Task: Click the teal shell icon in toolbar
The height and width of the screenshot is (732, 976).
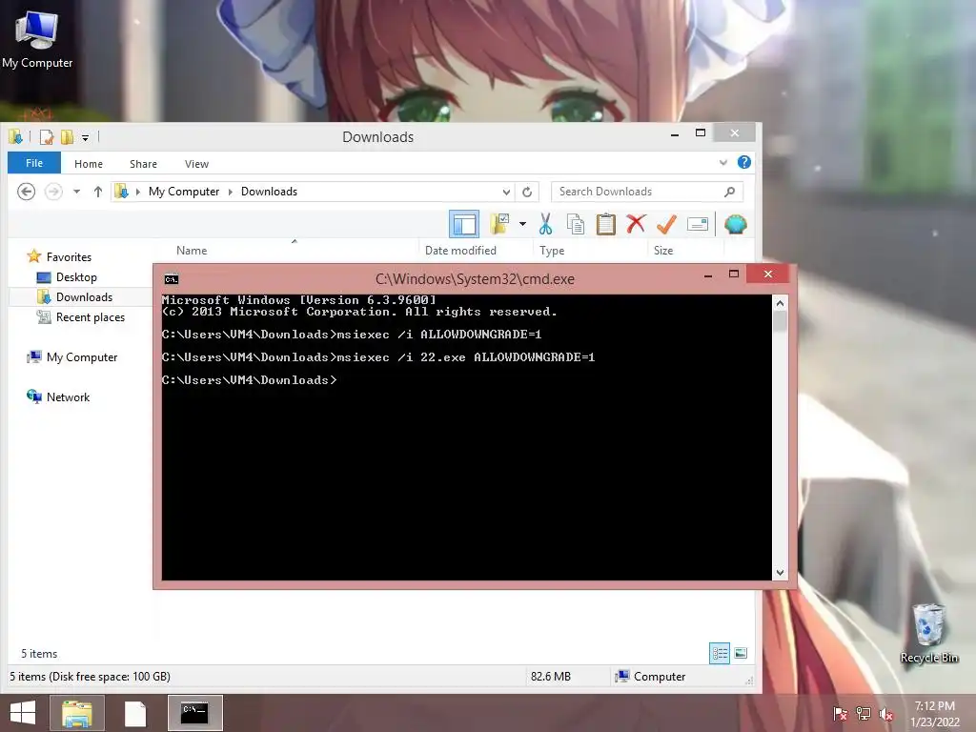Action: (x=735, y=224)
